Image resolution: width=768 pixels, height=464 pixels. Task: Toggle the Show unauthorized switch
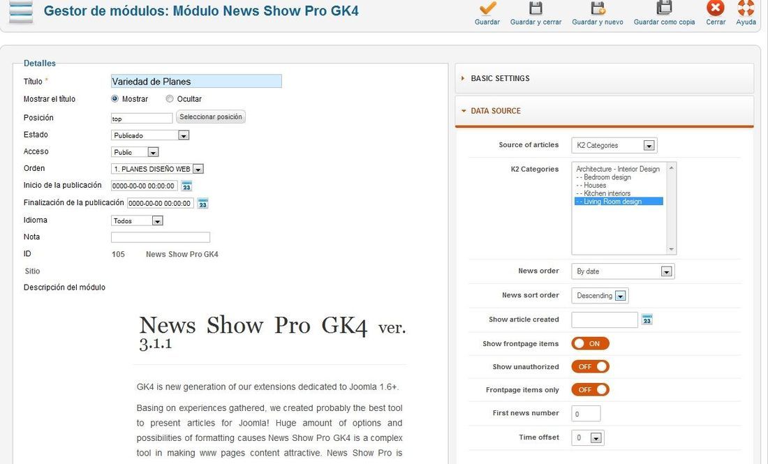point(590,366)
